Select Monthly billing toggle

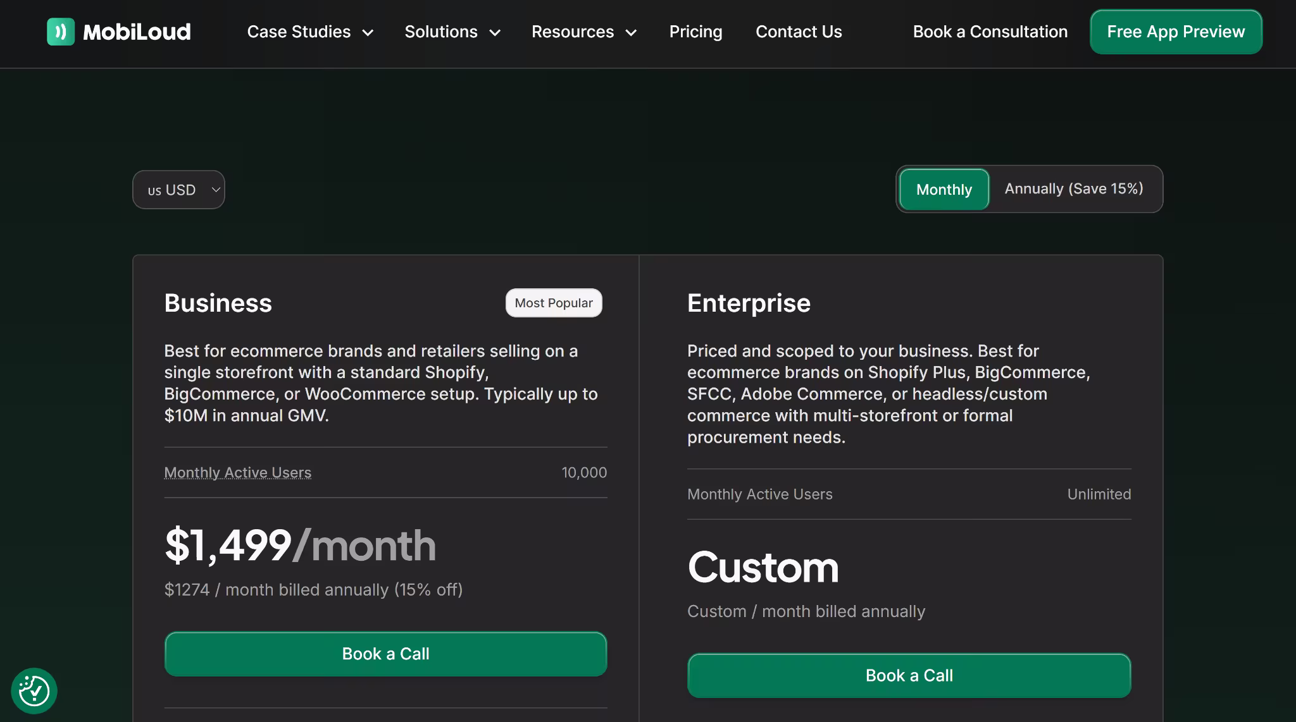point(944,189)
